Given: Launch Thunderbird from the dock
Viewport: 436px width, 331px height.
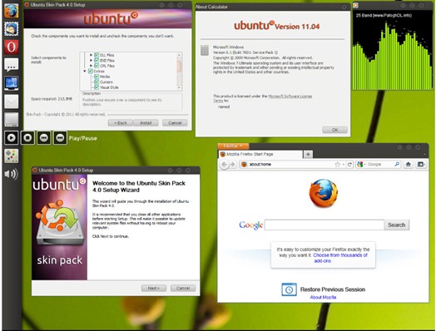Looking at the screenshot, I should coord(12,28).
